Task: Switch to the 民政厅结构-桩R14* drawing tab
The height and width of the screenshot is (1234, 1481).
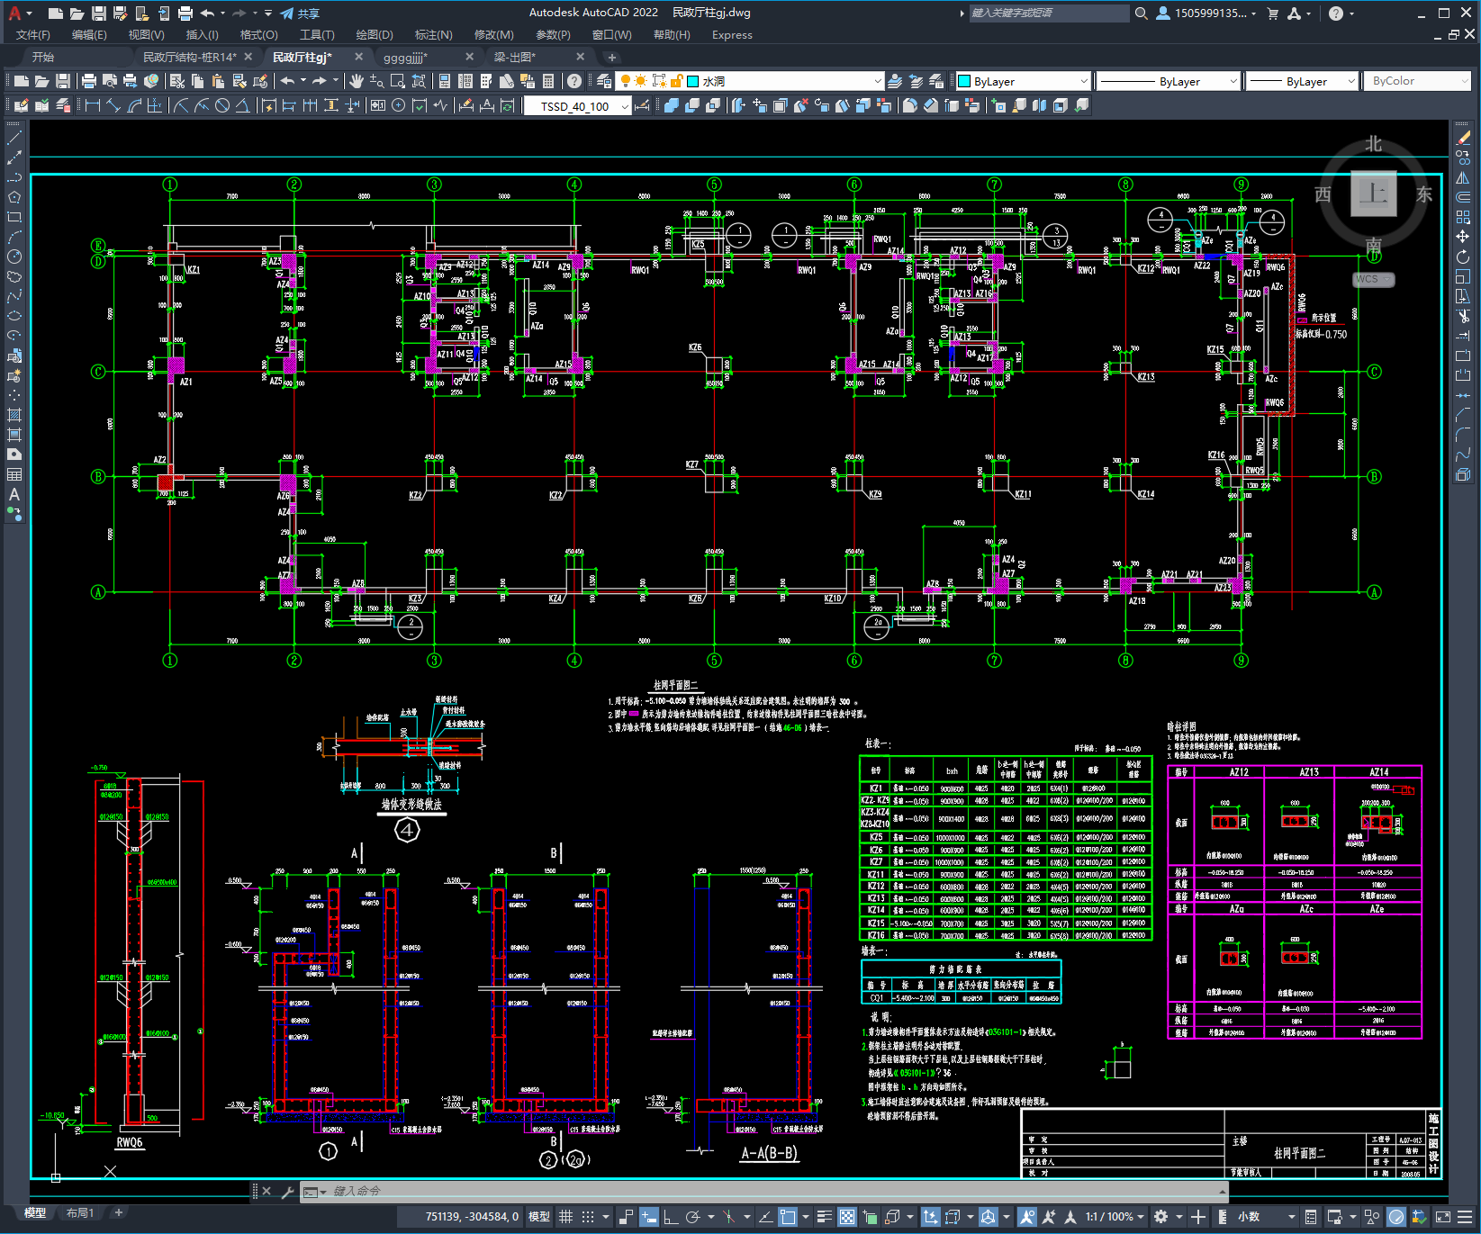Action: pos(190,57)
